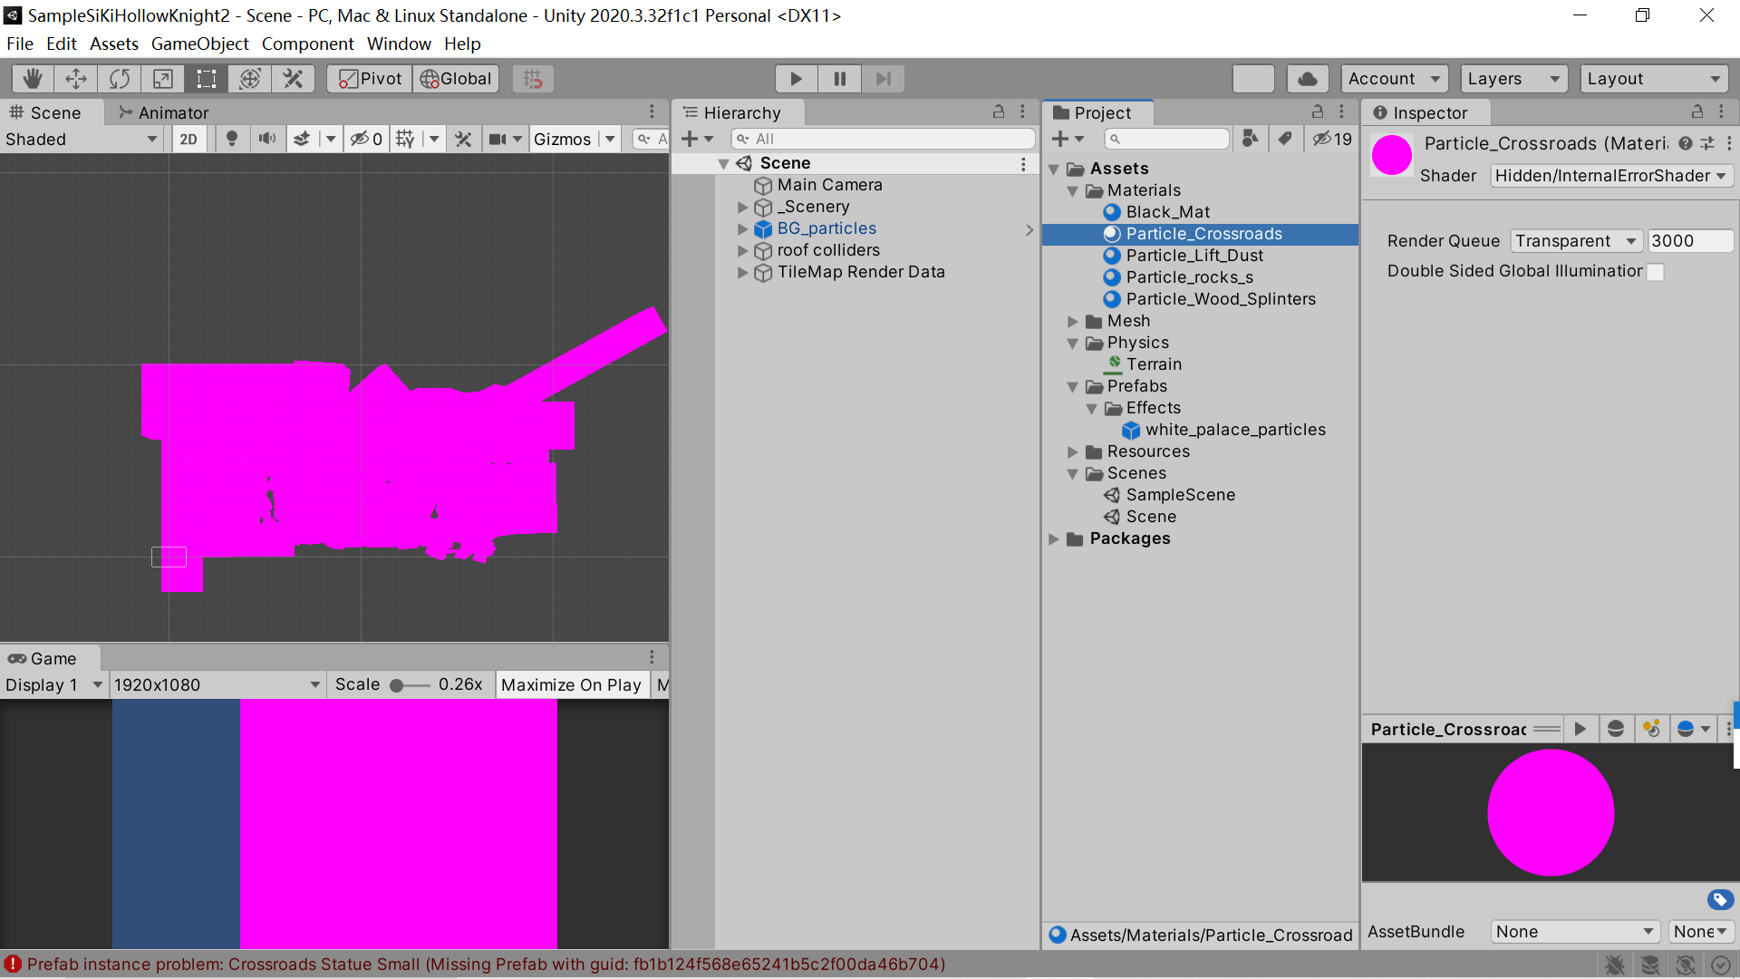Click Search by Type icon in Project

(x=1251, y=139)
